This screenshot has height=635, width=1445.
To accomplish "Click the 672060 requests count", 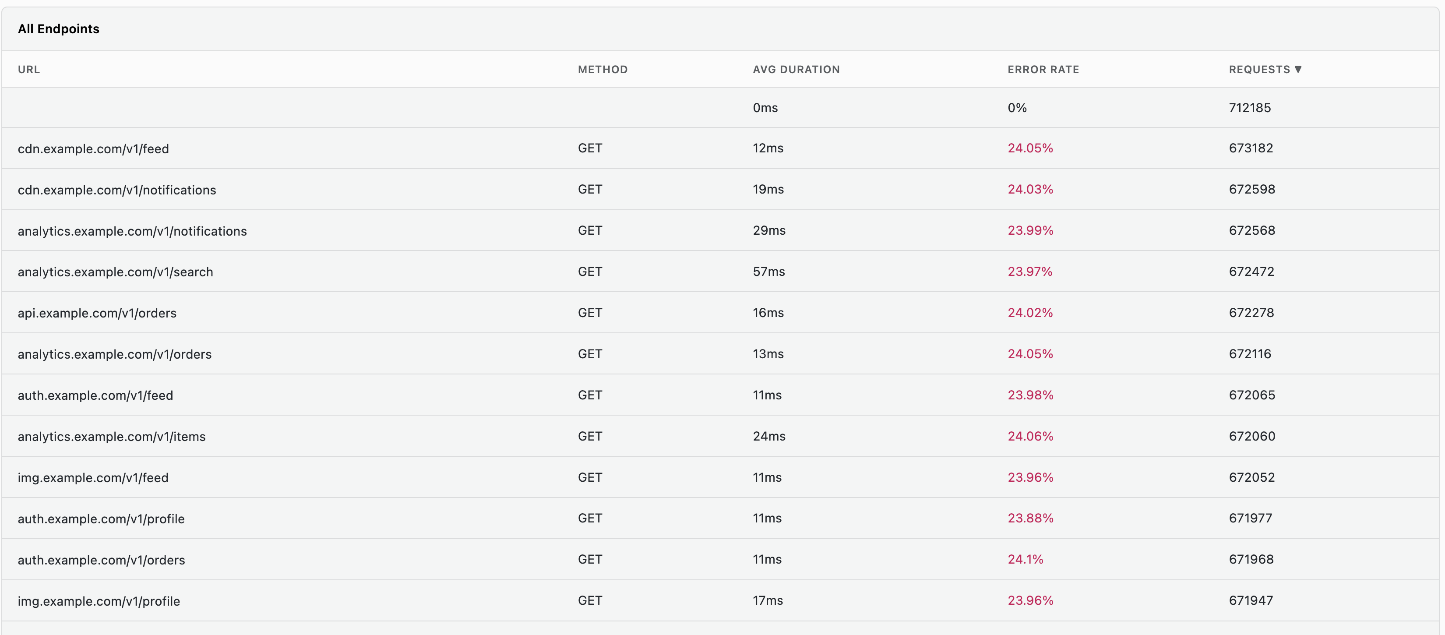I will pyautogui.click(x=1252, y=436).
